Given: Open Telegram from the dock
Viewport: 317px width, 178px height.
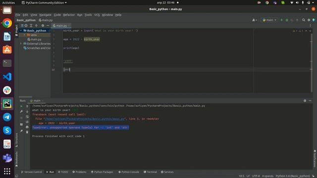Looking at the screenshot, I should click(7, 117).
